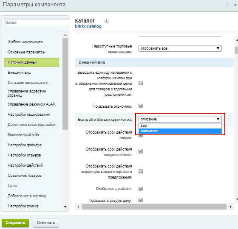Image resolution: width=238 pixels, height=229 pixels.
Task: Click the sidebar scroll down arrow
Action: coord(65,207)
